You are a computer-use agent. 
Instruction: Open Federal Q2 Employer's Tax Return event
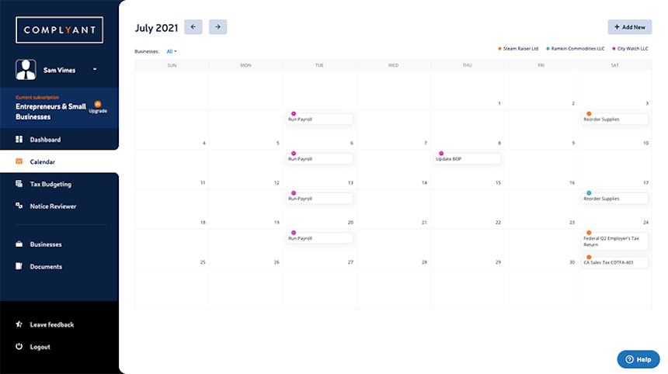(x=614, y=241)
